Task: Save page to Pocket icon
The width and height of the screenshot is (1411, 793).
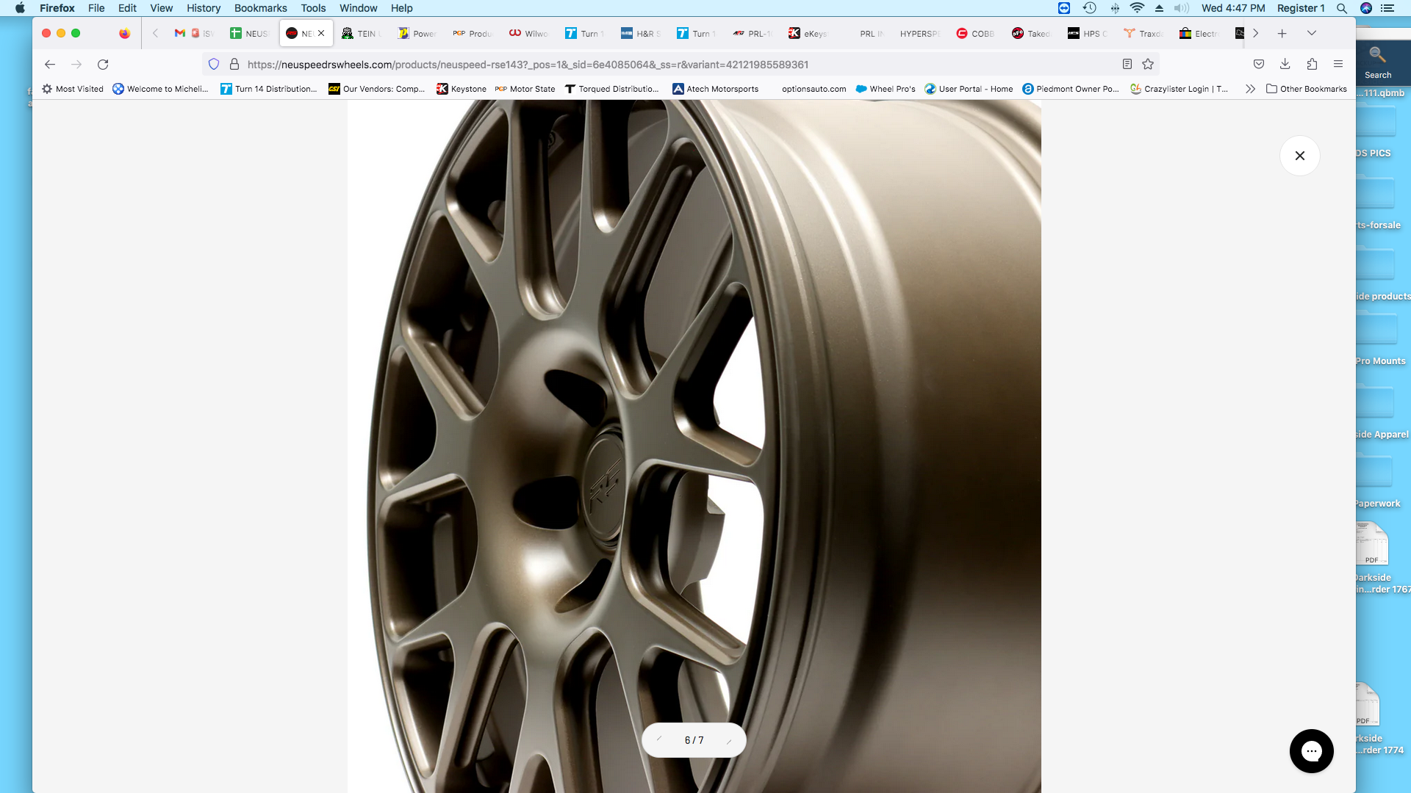Action: coord(1259,65)
